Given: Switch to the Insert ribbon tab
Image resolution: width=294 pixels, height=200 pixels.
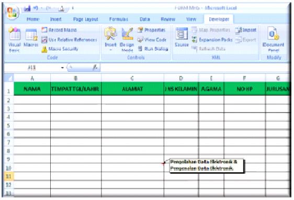Looking at the screenshot, I should point(55,19).
